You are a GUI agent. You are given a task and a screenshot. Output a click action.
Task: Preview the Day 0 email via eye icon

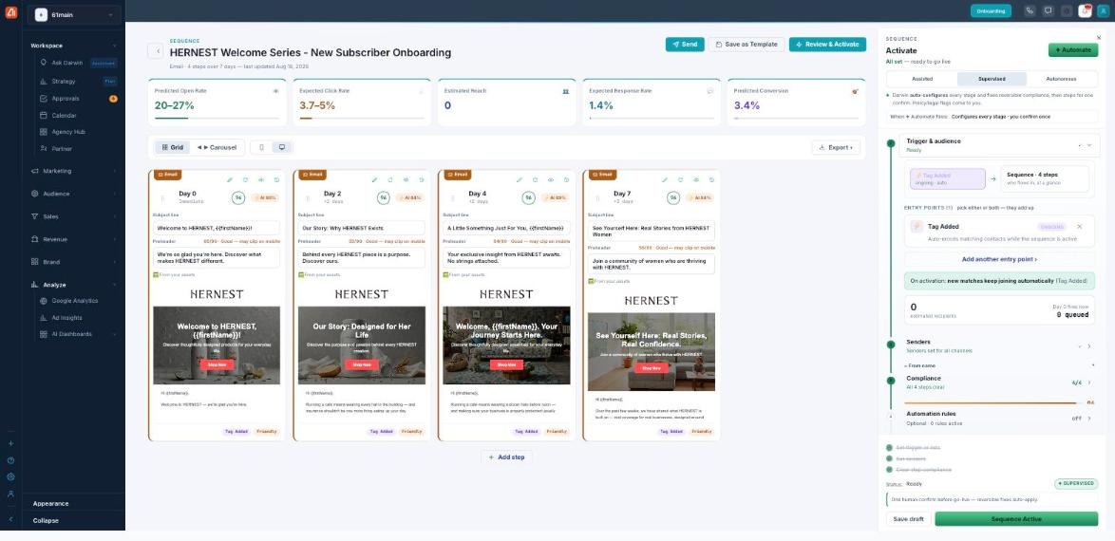[261, 180]
